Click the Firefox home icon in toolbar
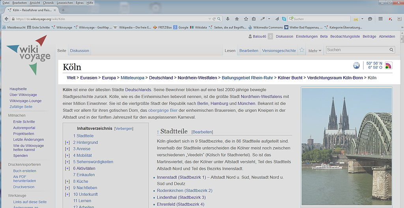This screenshot has width=404, height=208. coord(237,19)
